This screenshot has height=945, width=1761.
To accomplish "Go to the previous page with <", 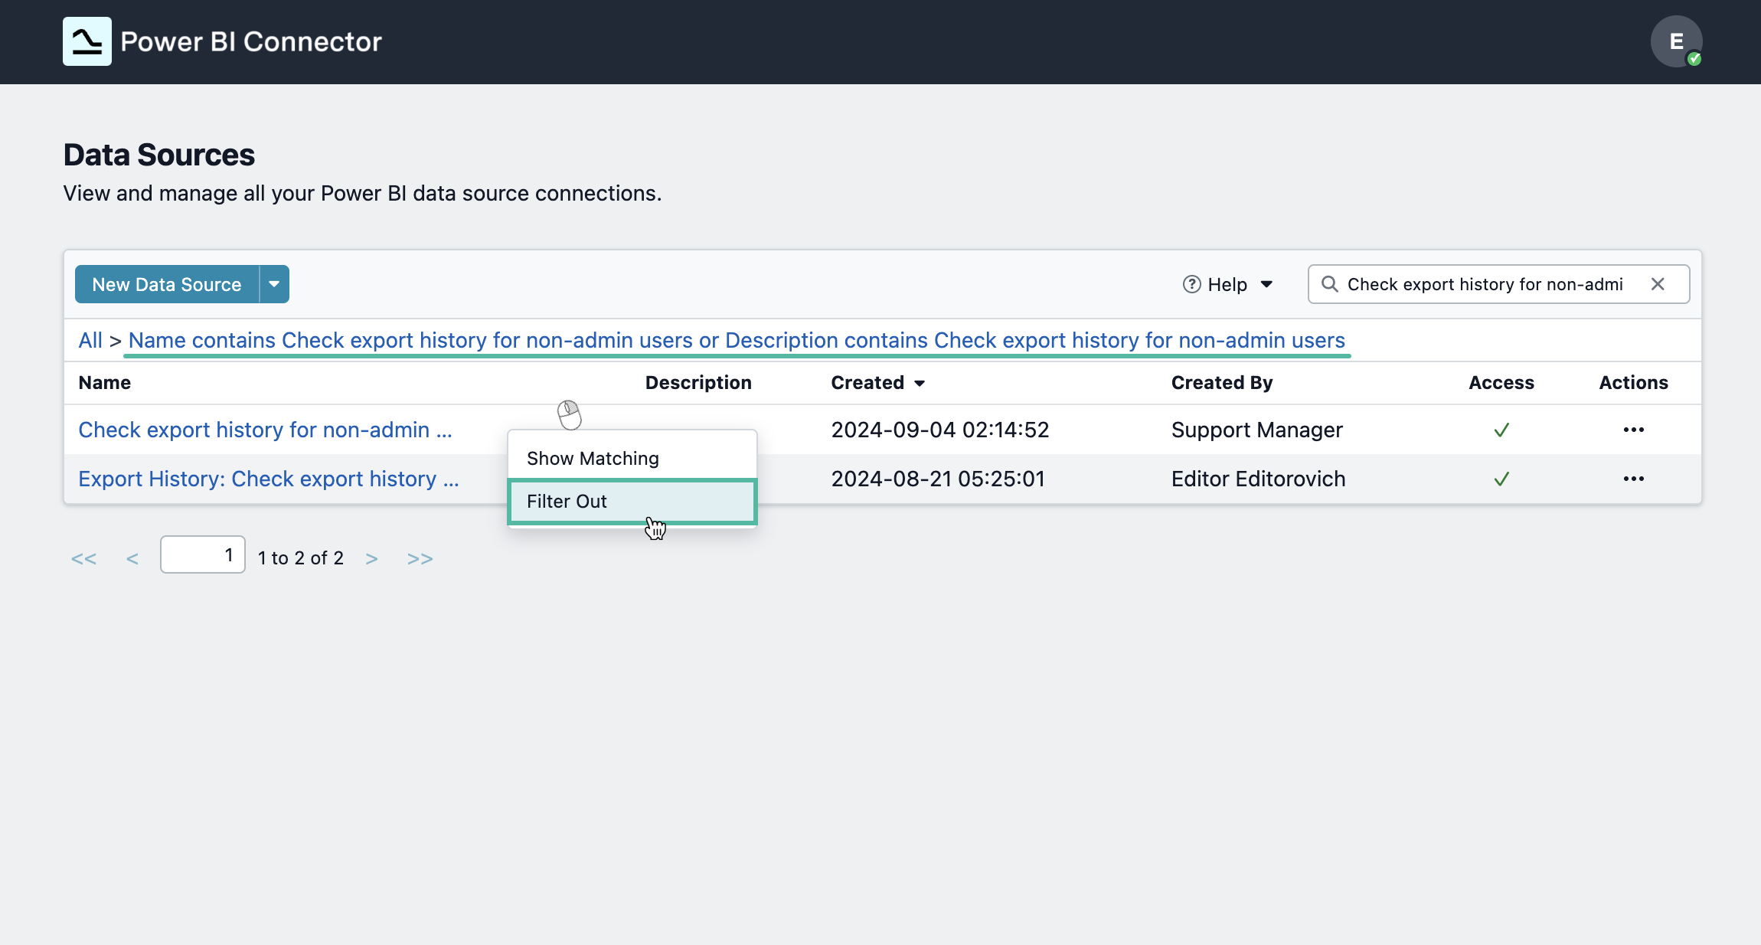I will (x=132, y=558).
